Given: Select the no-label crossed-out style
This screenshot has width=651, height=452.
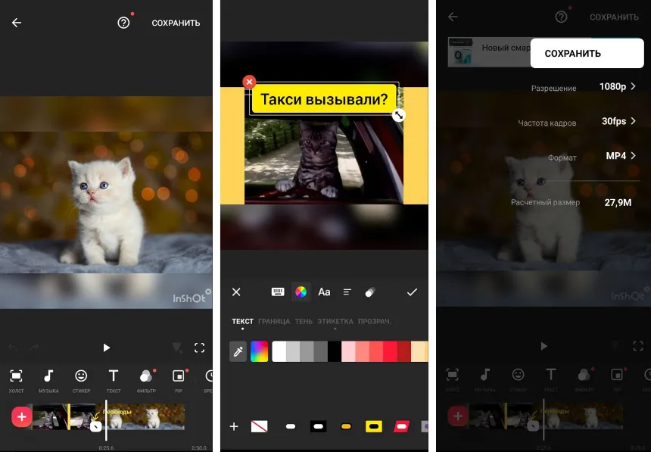Looking at the screenshot, I should tap(260, 426).
